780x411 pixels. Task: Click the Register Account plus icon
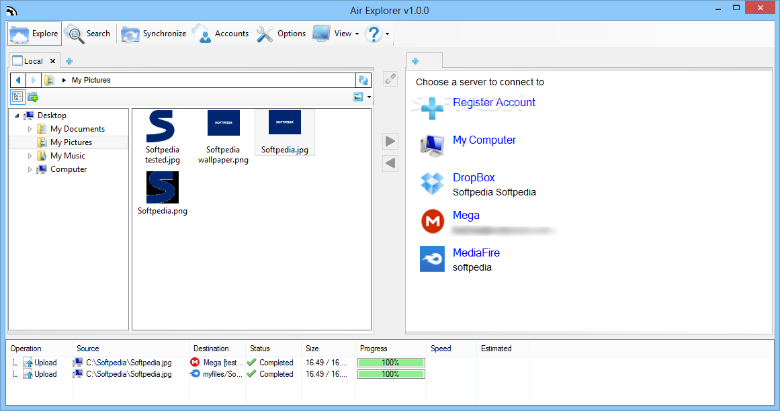point(432,107)
